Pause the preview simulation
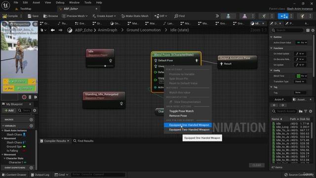 click(x=30, y=97)
